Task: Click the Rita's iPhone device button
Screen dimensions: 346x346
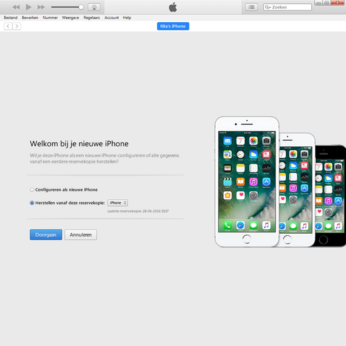Action: point(173,26)
